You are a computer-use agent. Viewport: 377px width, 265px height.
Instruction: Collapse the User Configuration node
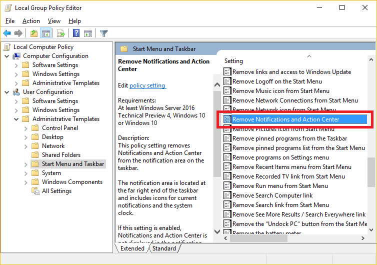click(x=7, y=92)
